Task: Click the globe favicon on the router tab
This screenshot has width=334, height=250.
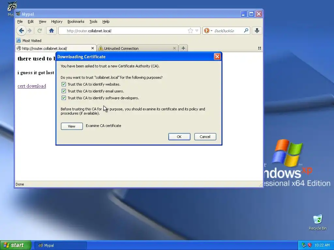Action: 19,48
